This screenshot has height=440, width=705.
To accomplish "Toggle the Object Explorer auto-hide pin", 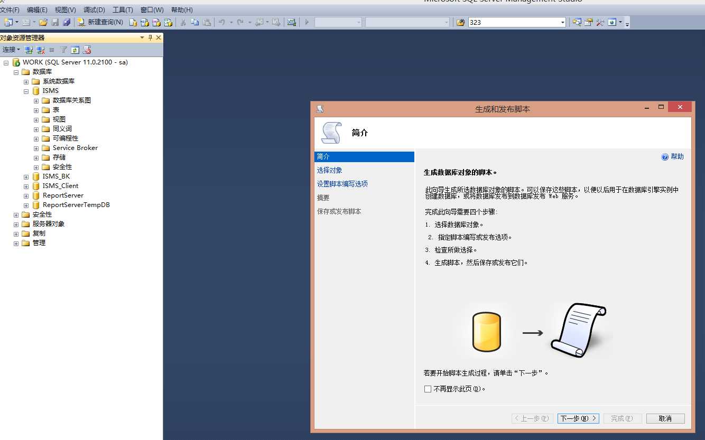I will [150, 38].
